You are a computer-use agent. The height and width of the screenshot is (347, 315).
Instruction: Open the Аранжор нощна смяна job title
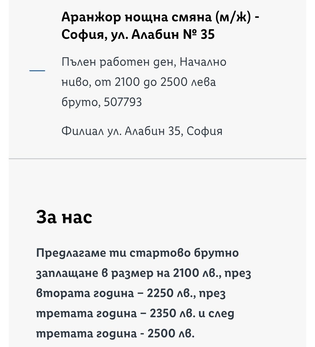137,18
